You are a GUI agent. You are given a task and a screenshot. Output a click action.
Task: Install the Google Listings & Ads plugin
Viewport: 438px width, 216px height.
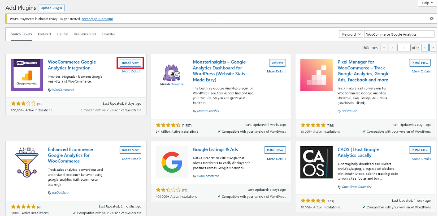[x=275, y=150]
